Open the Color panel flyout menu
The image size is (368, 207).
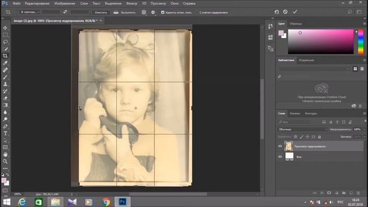click(x=365, y=24)
